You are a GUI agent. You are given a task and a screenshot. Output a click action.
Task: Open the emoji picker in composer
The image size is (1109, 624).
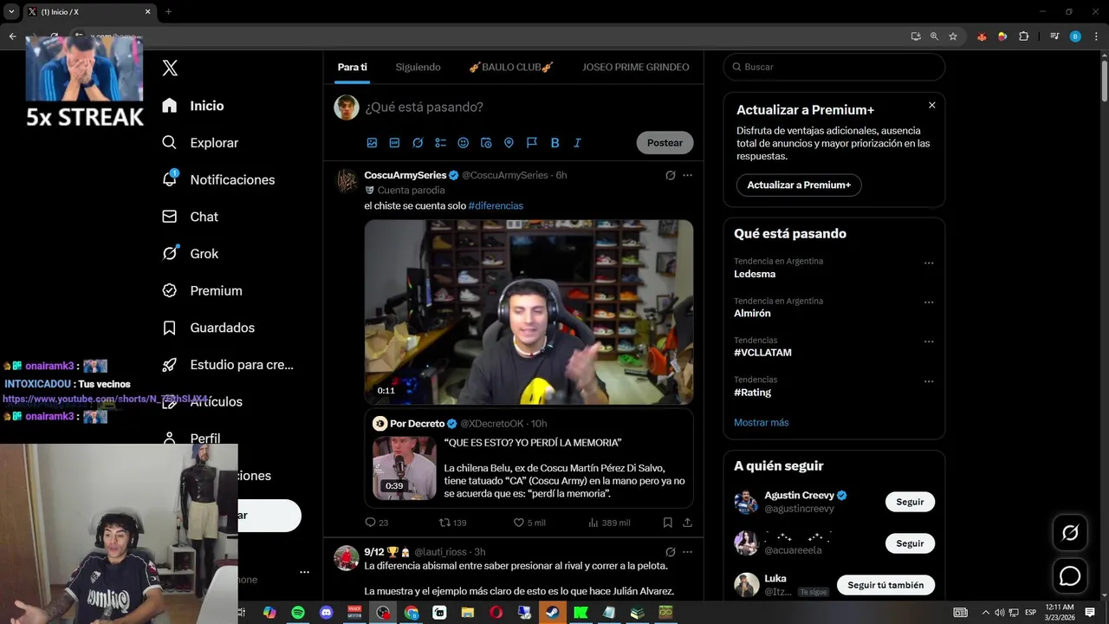(464, 143)
